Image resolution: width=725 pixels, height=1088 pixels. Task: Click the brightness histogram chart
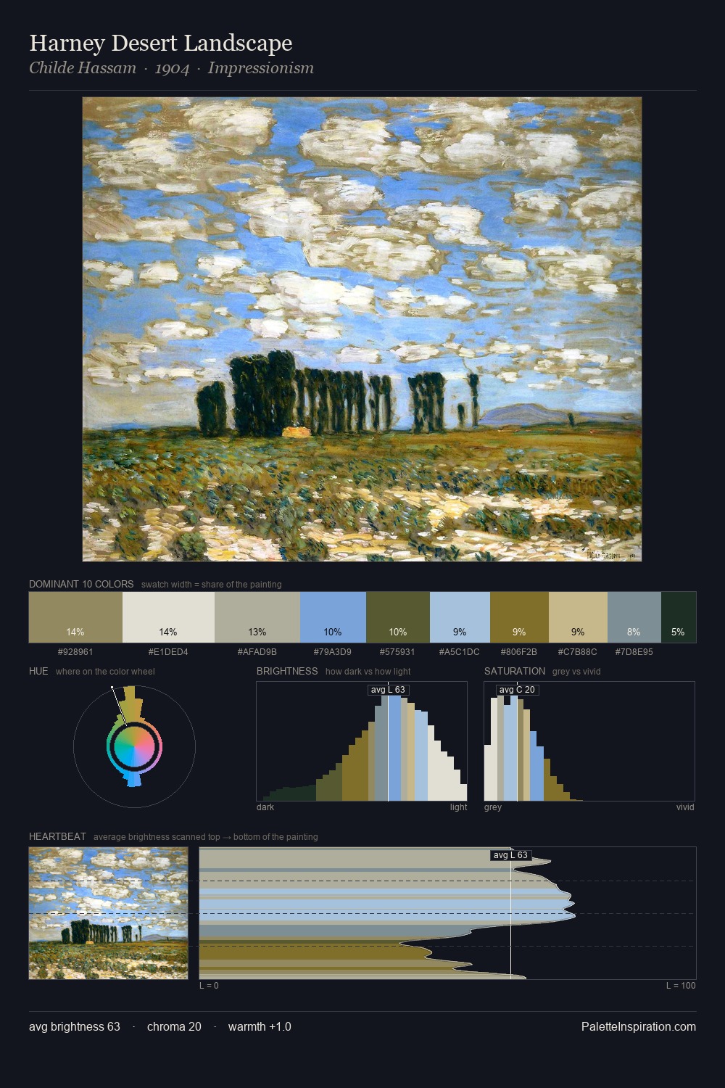(x=362, y=741)
